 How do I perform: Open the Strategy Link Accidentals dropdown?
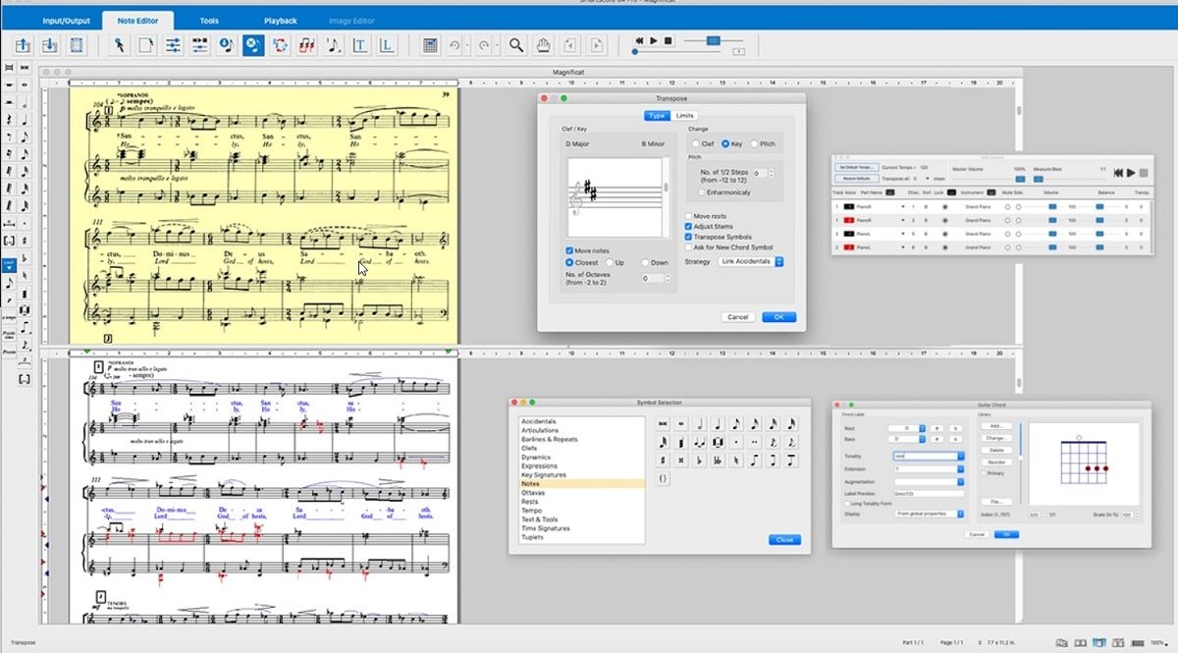[750, 262]
